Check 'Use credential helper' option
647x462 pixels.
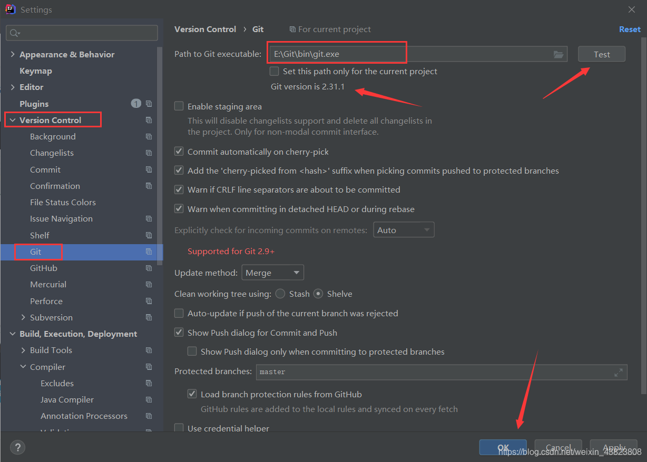point(179,428)
